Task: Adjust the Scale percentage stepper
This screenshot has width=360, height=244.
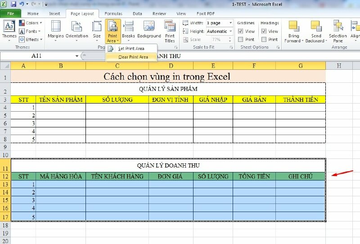Action: click(x=230, y=40)
